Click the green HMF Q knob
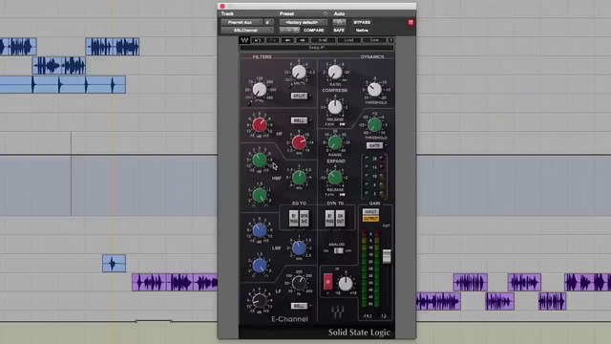 [260, 195]
